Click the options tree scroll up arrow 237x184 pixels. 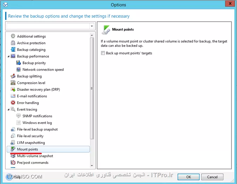[92, 35]
